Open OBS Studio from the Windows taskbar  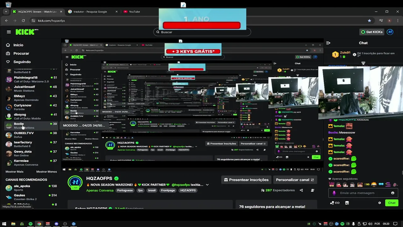click(65, 224)
